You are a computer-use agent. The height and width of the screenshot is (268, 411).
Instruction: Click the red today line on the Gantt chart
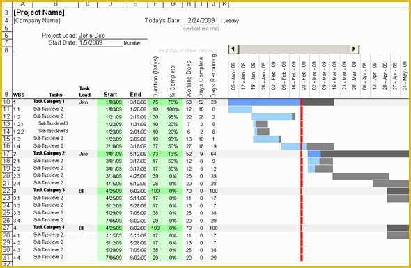[x=302, y=180]
